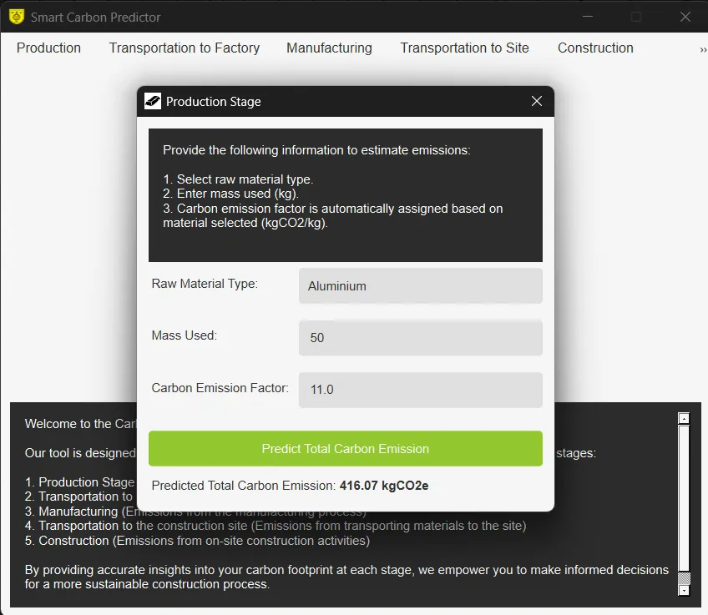Open the Transportation to Site stage
This screenshot has width=708, height=615.
(x=464, y=48)
